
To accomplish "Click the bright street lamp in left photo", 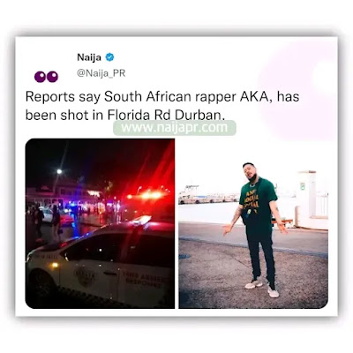I will click(x=59, y=171).
